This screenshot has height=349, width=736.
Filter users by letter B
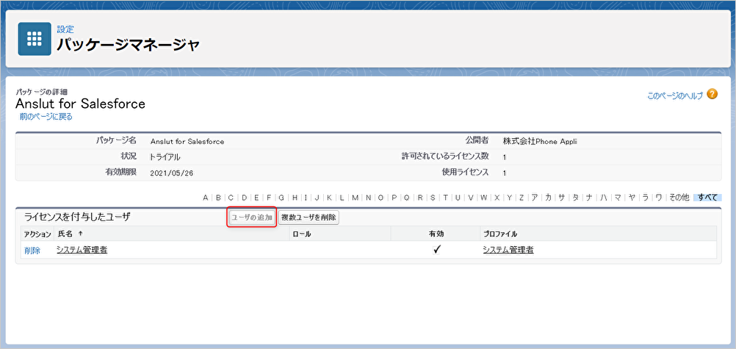click(218, 198)
